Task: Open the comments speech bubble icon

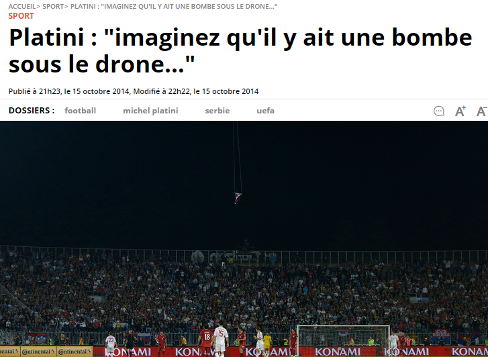Action: 439,111
